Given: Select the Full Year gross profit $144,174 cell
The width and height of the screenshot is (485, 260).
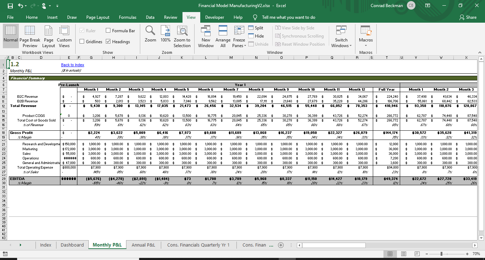Looking at the screenshot, I should coord(386,132).
